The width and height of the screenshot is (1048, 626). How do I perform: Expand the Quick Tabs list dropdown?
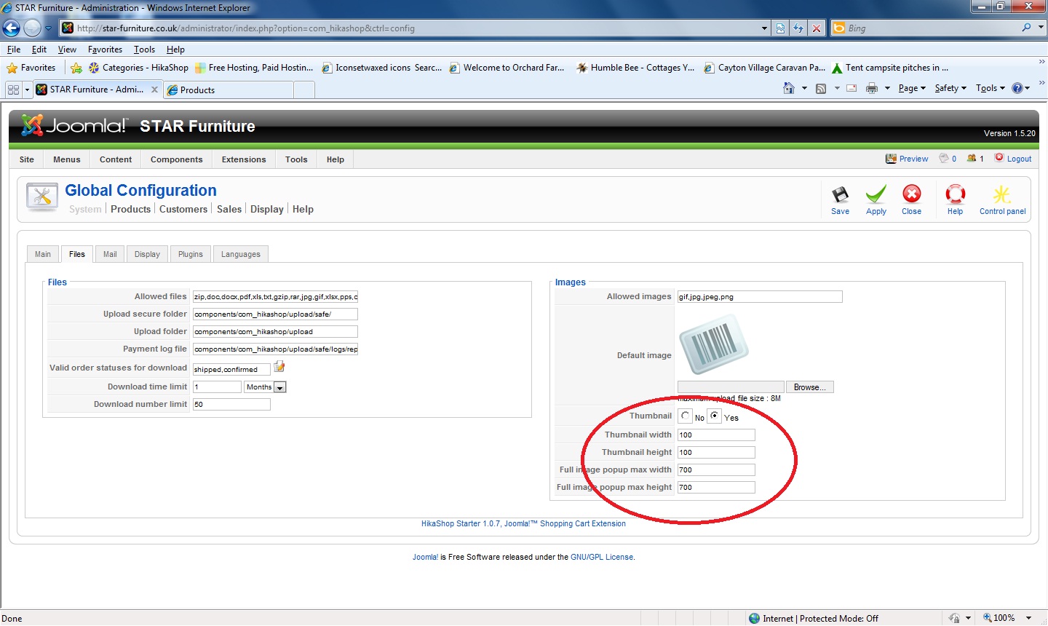pyautogui.click(x=27, y=90)
